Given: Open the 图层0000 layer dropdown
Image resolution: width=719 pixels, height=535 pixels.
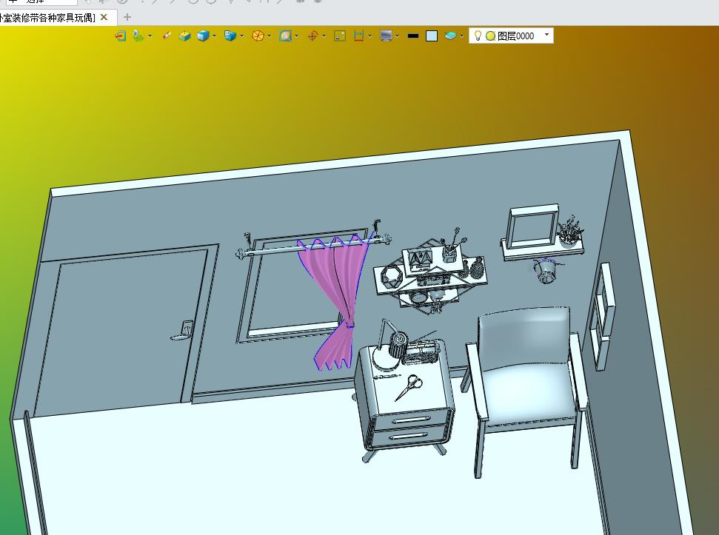Looking at the screenshot, I should coord(546,35).
